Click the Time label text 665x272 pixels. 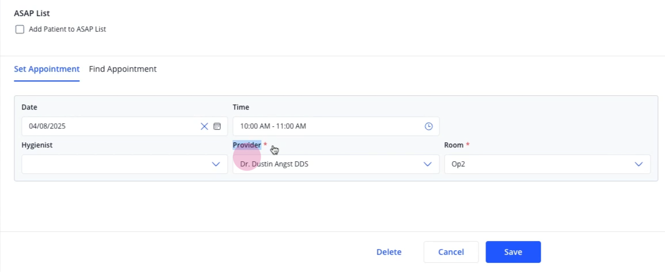pyautogui.click(x=241, y=107)
